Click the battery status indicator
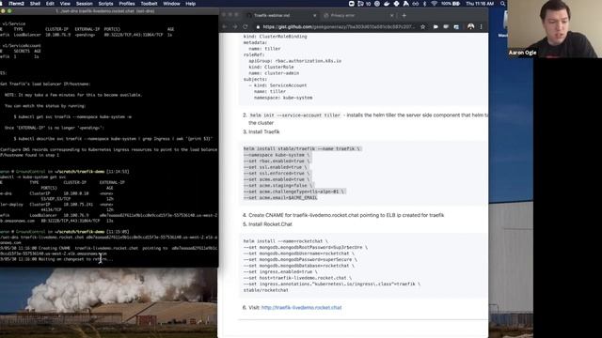Image resolution: width=602 pixels, height=338 pixels. (x=451, y=4)
